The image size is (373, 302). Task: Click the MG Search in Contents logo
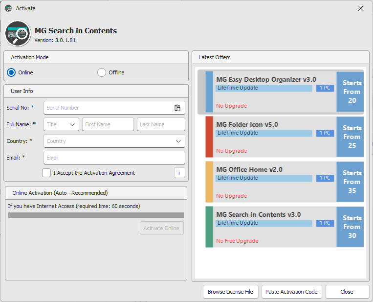18,34
